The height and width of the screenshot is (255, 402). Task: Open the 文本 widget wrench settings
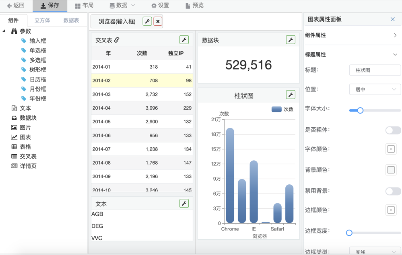click(x=184, y=204)
